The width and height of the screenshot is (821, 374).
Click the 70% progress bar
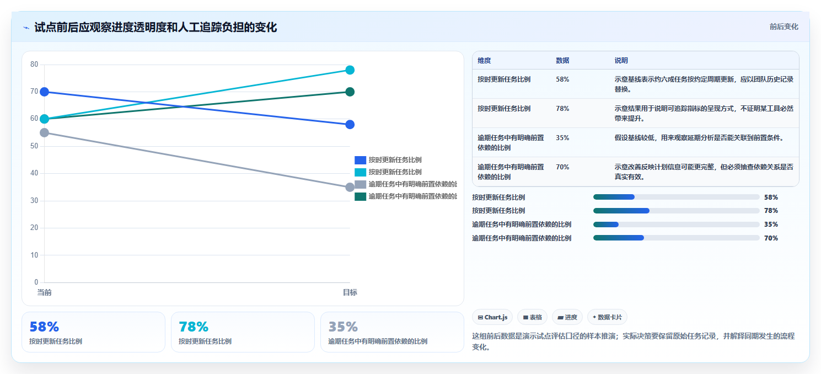coord(677,238)
